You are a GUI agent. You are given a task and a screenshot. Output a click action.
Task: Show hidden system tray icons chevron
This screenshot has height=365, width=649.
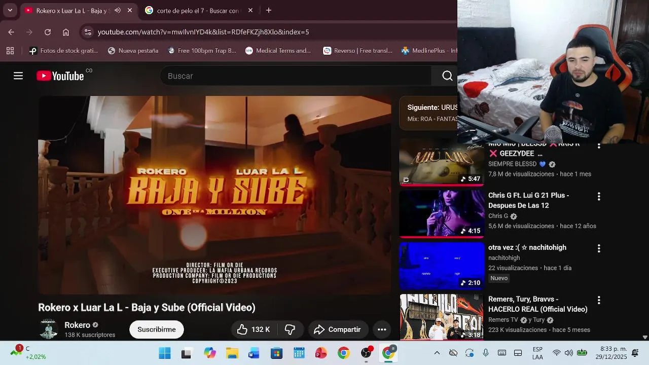(437, 353)
